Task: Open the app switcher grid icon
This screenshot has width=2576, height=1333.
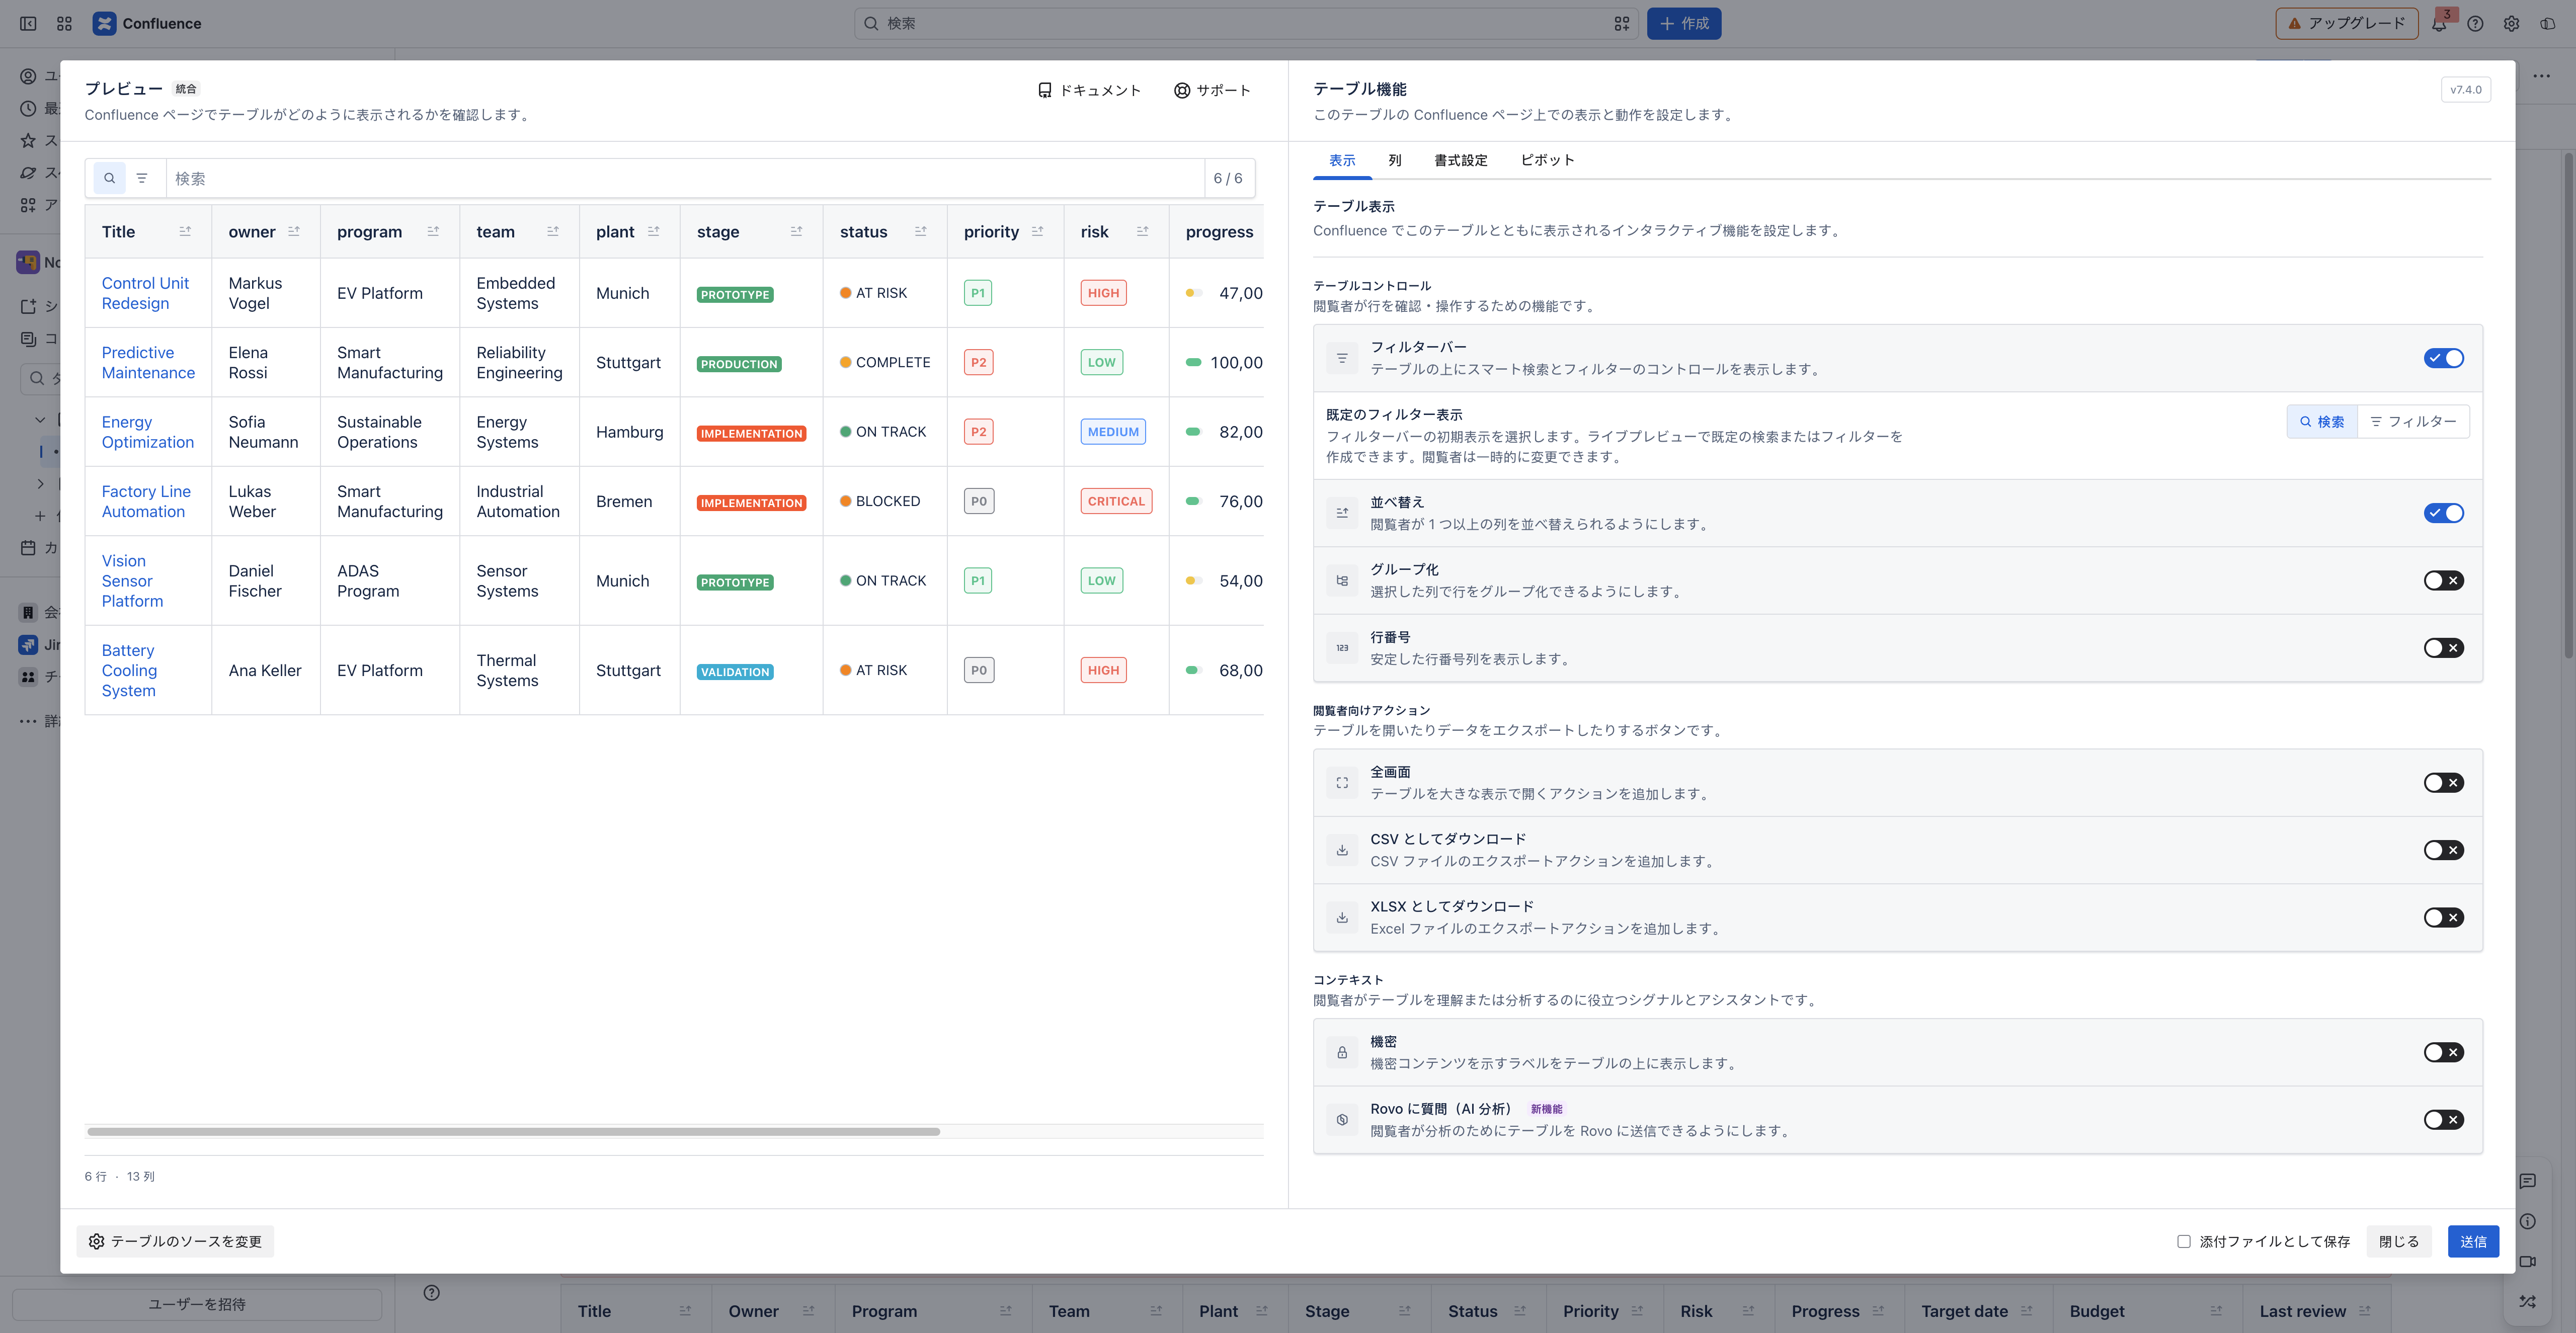Action: [64, 23]
